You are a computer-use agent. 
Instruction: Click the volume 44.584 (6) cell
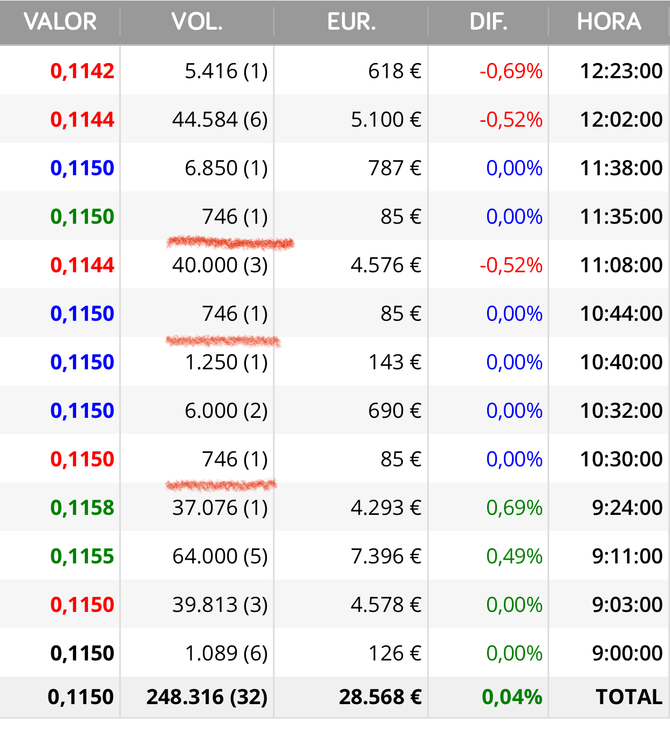220,120
